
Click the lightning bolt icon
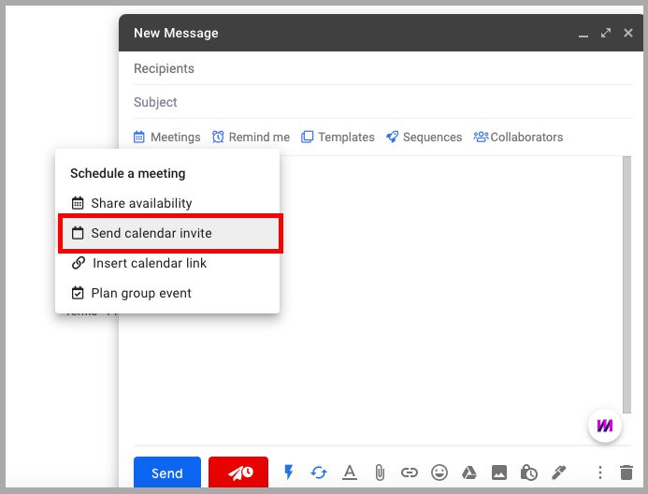288,472
